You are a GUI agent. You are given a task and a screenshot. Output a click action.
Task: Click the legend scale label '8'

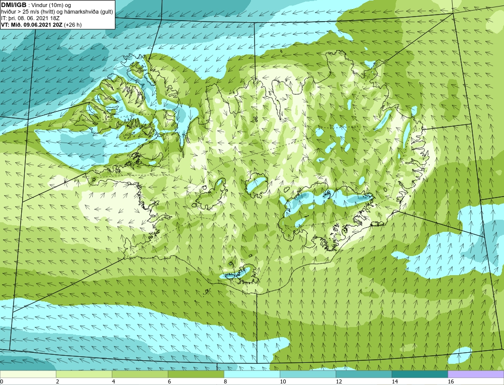pyautogui.click(x=225, y=381)
